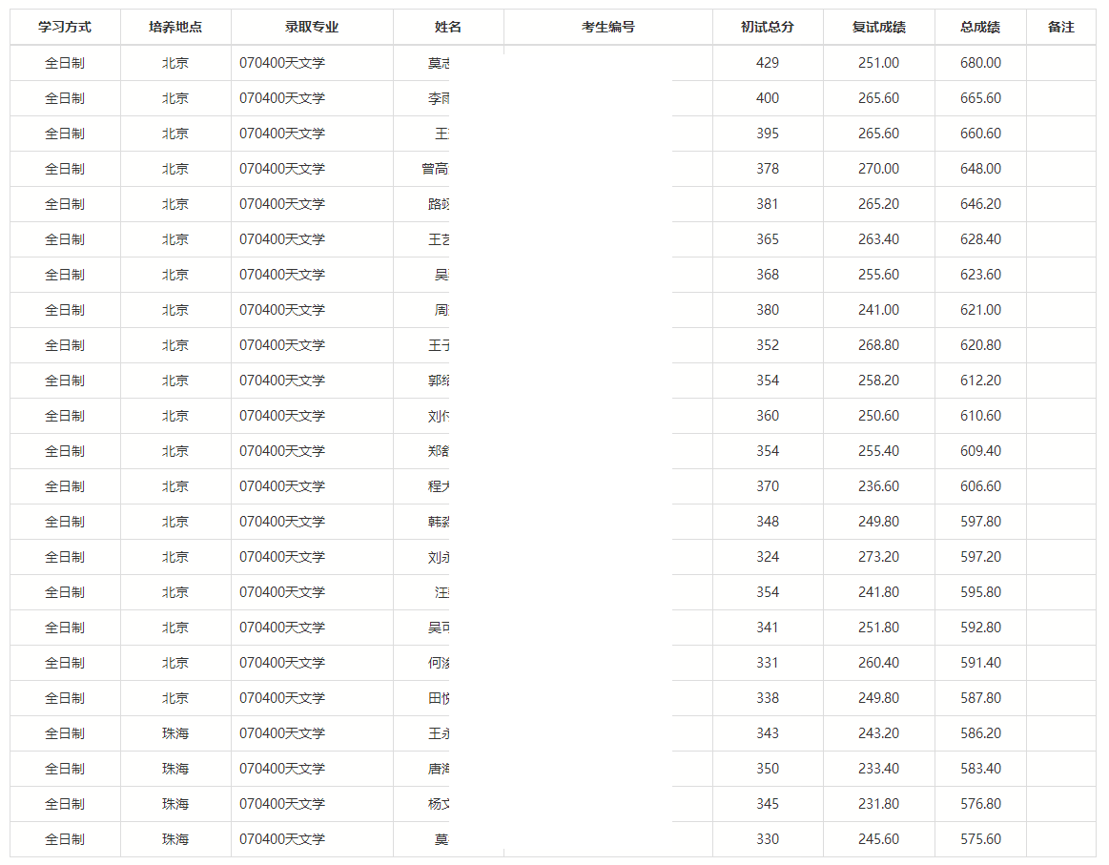Select the 备注 column header
The height and width of the screenshot is (865, 1109).
pyautogui.click(x=1060, y=27)
